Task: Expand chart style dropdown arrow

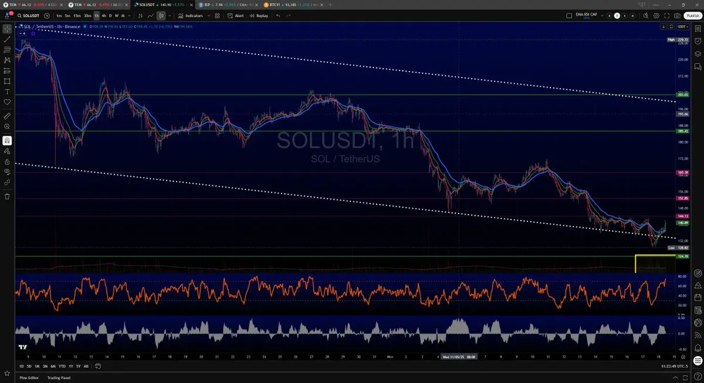Action: pyautogui.click(x=169, y=16)
